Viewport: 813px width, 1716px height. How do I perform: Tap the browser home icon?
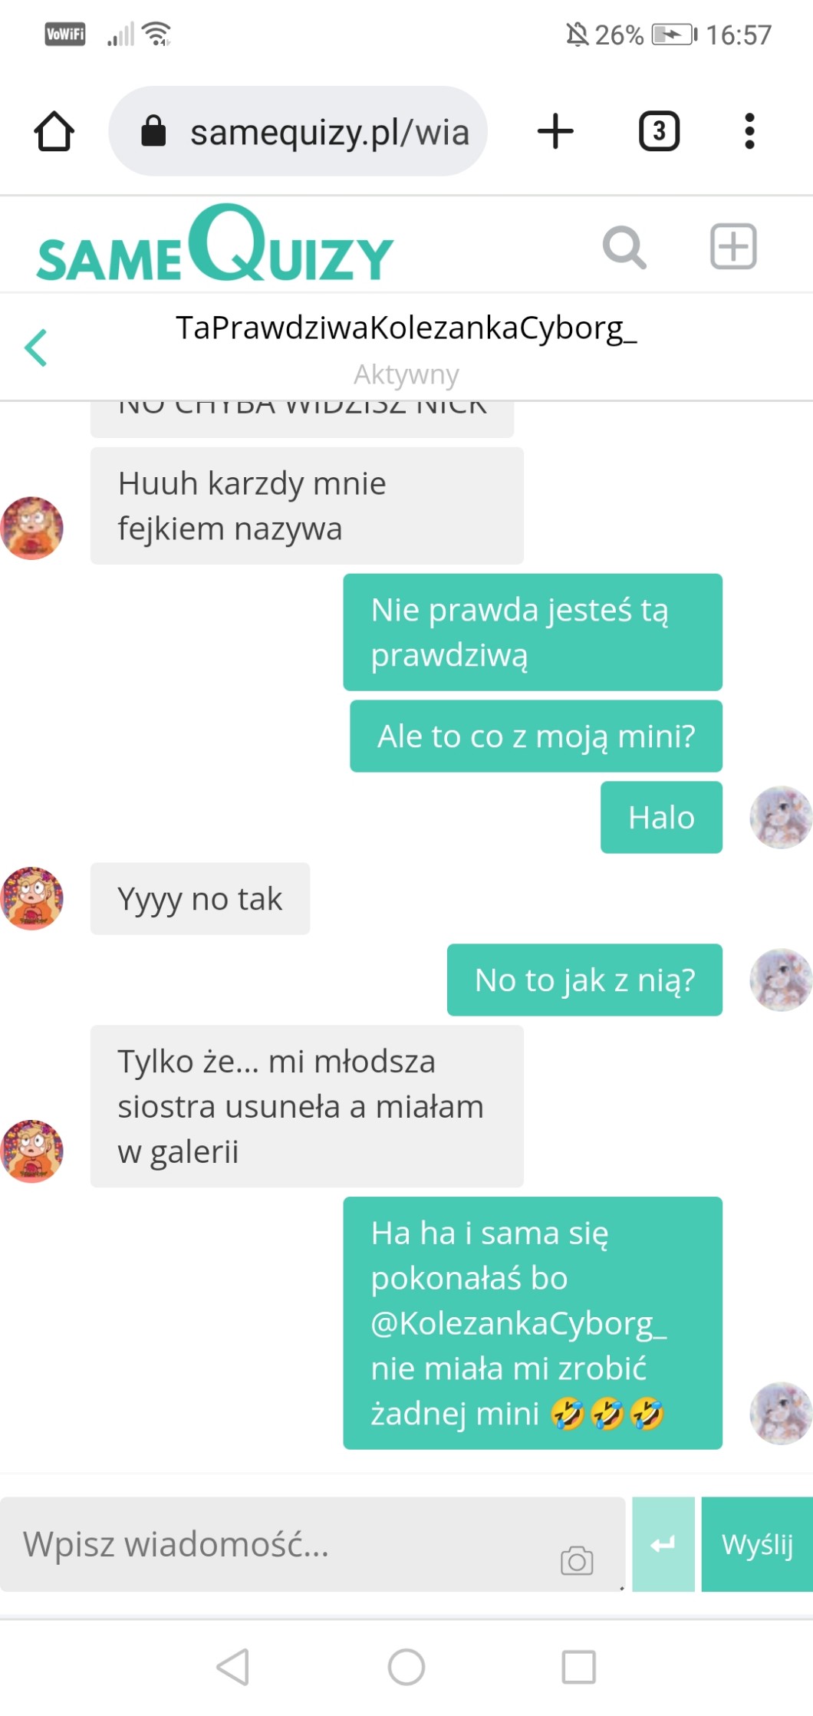pyautogui.click(x=54, y=131)
